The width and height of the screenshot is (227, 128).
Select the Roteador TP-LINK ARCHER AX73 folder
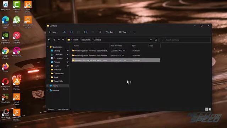point(116,60)
